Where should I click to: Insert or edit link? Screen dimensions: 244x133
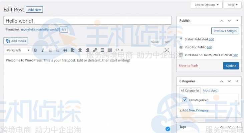95,50
